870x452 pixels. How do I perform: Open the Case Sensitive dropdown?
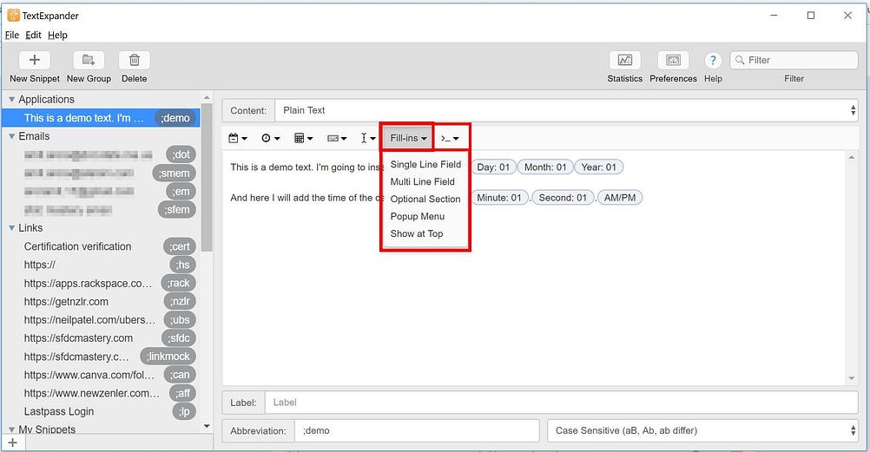pyautogui.click(x=703, y=430)
